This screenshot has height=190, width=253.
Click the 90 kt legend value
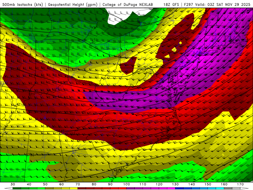pyautogui.click(x=110, y=184)
